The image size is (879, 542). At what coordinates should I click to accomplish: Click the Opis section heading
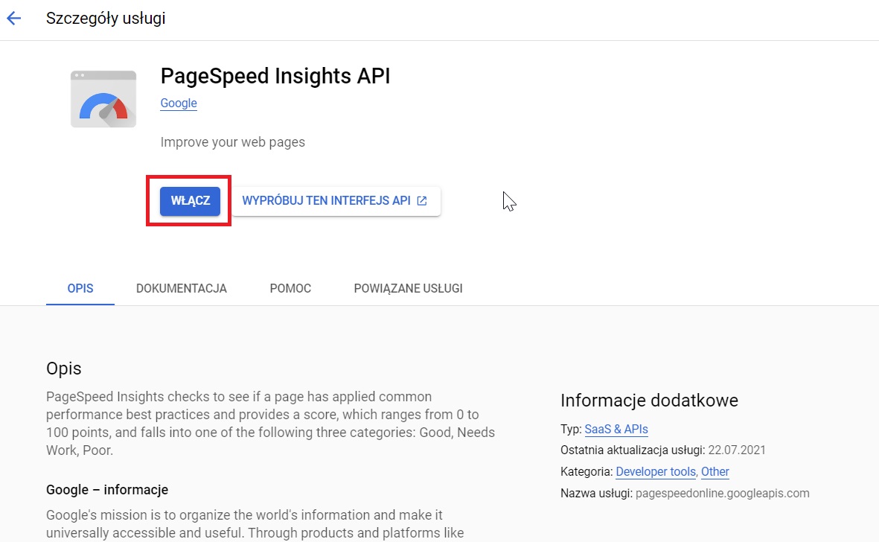(x=63, y=369)
